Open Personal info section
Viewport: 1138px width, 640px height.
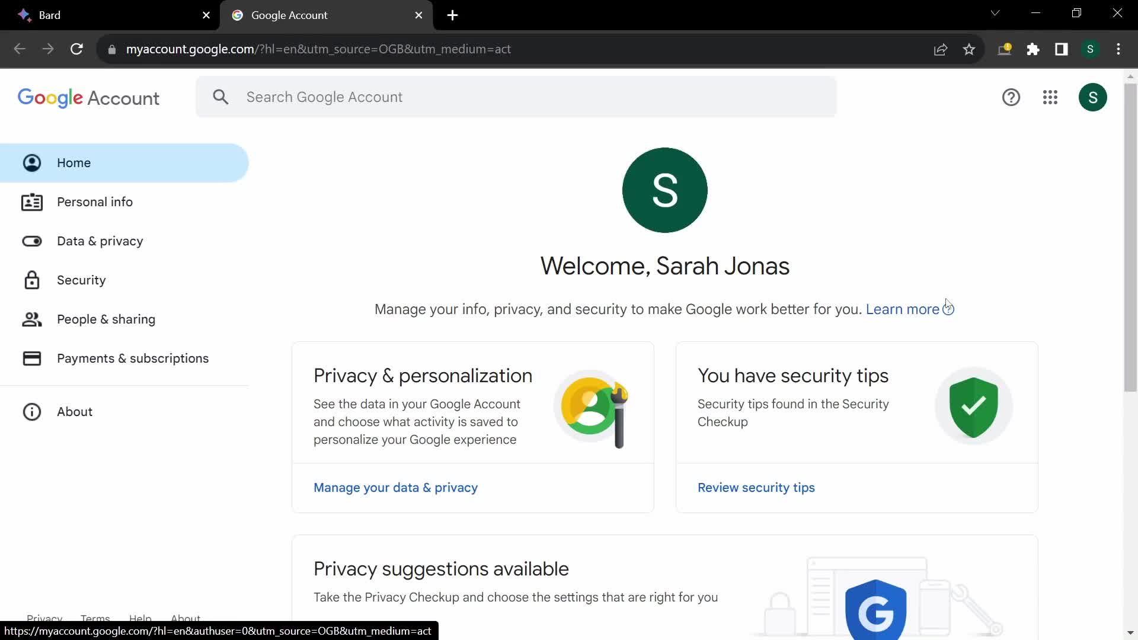coord(124,202)
